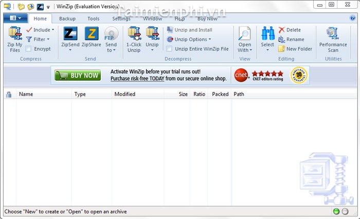Click the Filter funnel icon
360x219 pixels.
[29, 39]
